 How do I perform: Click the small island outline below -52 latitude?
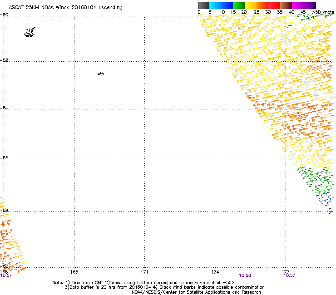pos(101,74)
